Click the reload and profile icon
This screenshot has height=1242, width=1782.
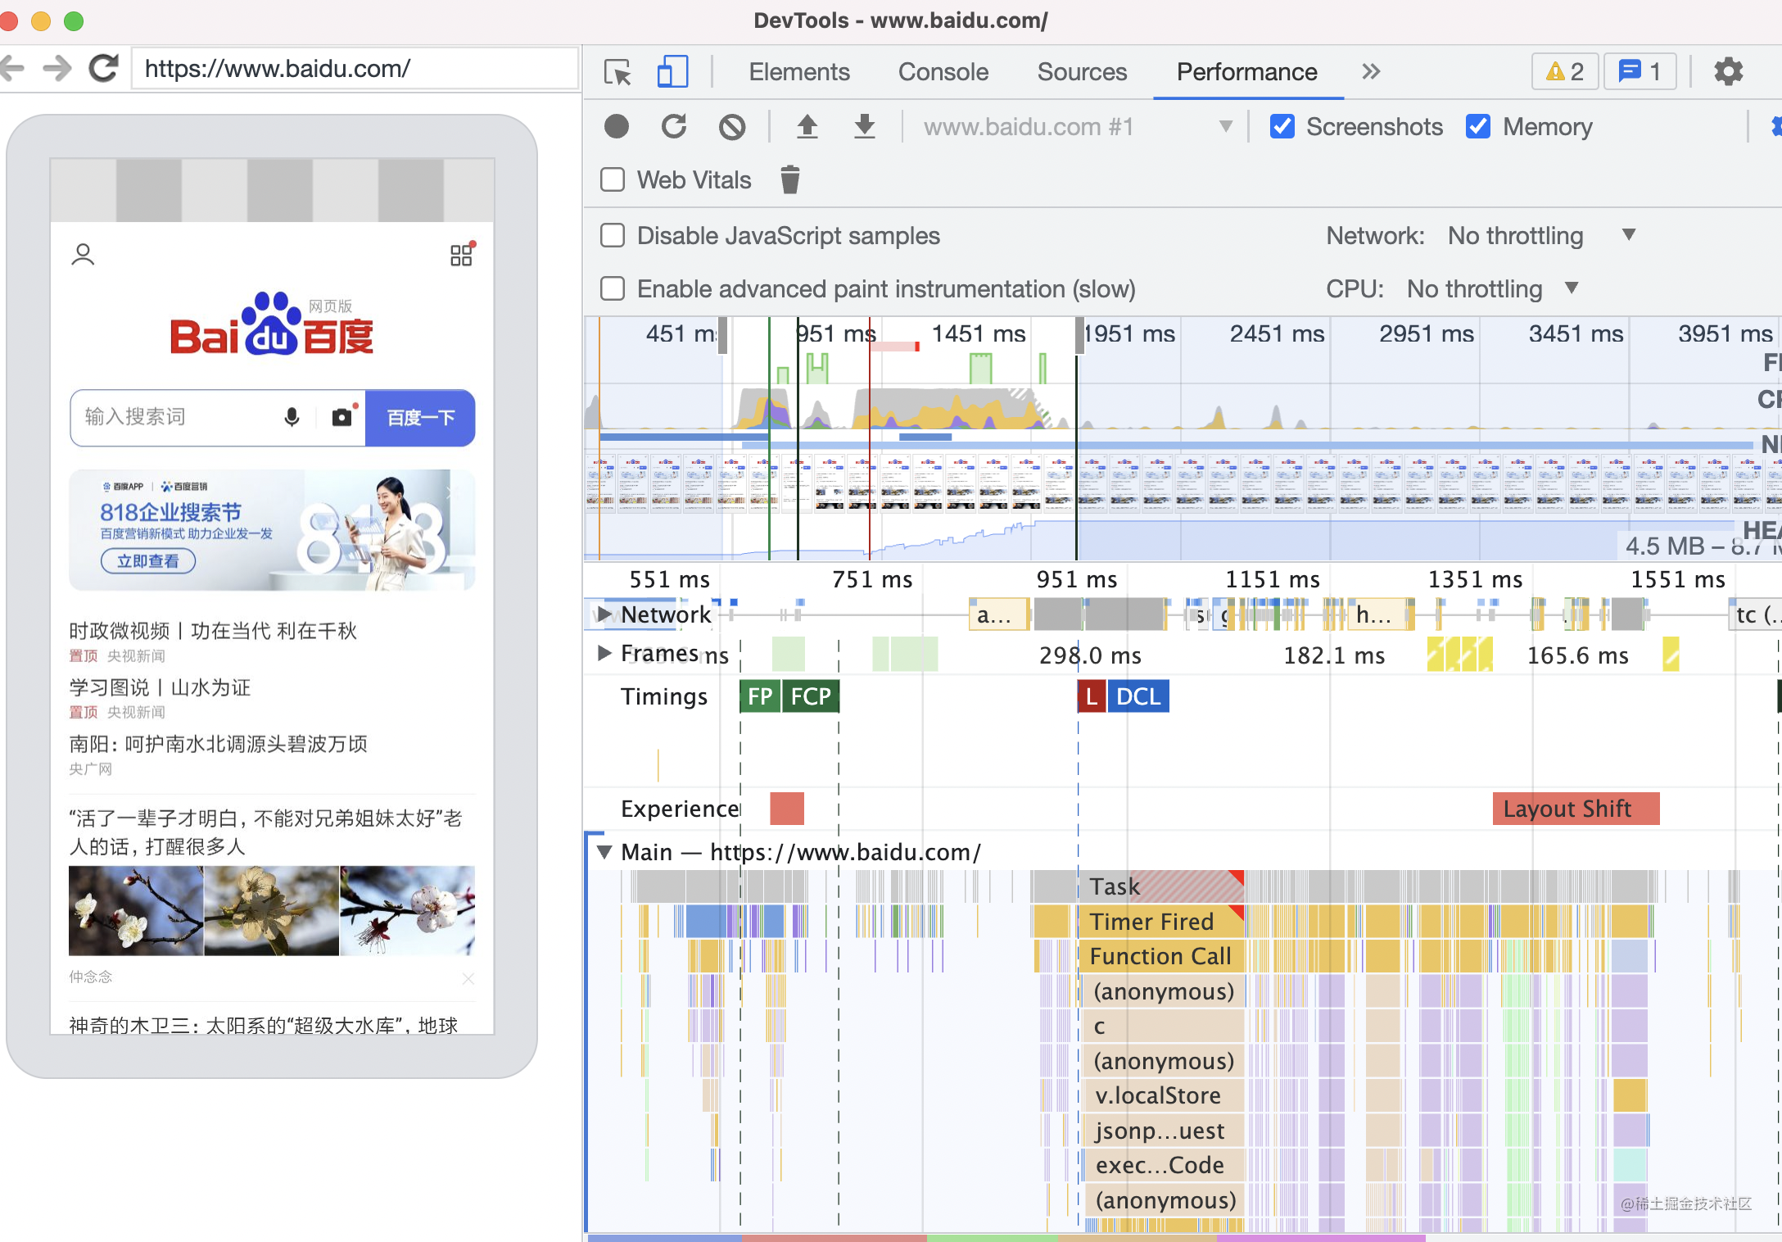[x=674, y=127]
